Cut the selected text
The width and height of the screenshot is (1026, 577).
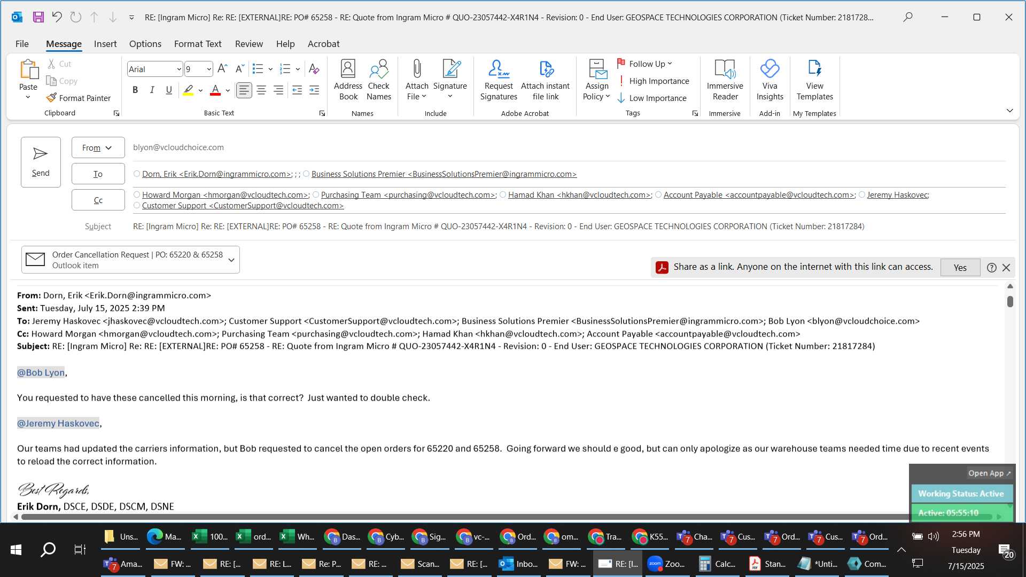click(x=59, y=64)
